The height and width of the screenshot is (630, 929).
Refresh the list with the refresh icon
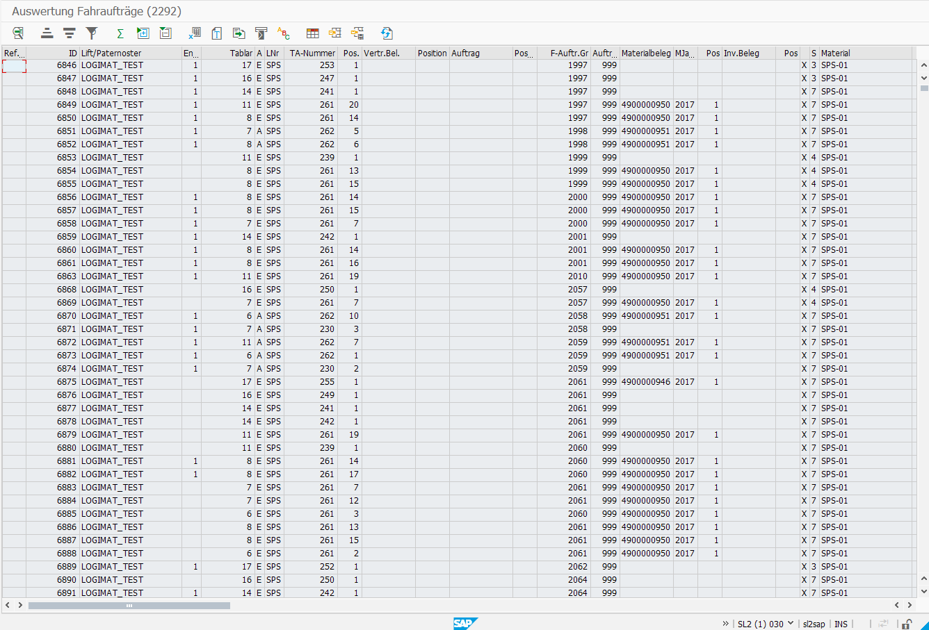click(387, 33)
